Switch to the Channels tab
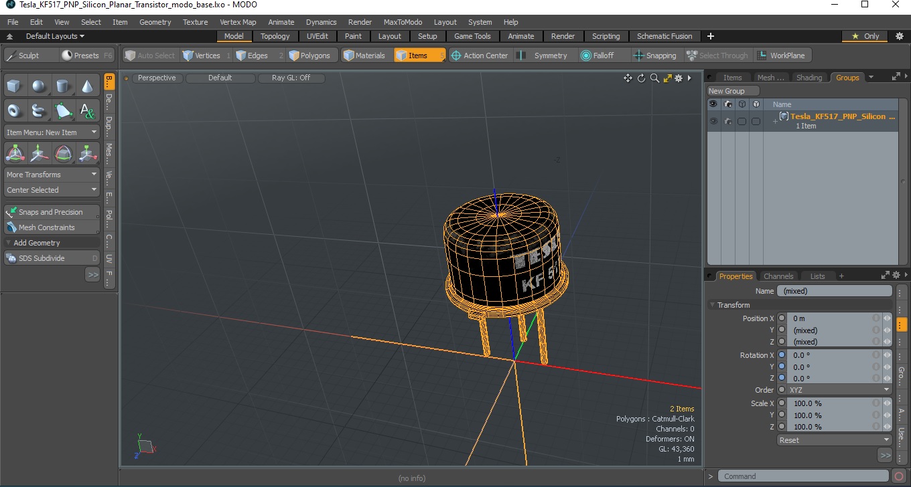The height and width of the screenshot is (487, 911). point(778,276)
